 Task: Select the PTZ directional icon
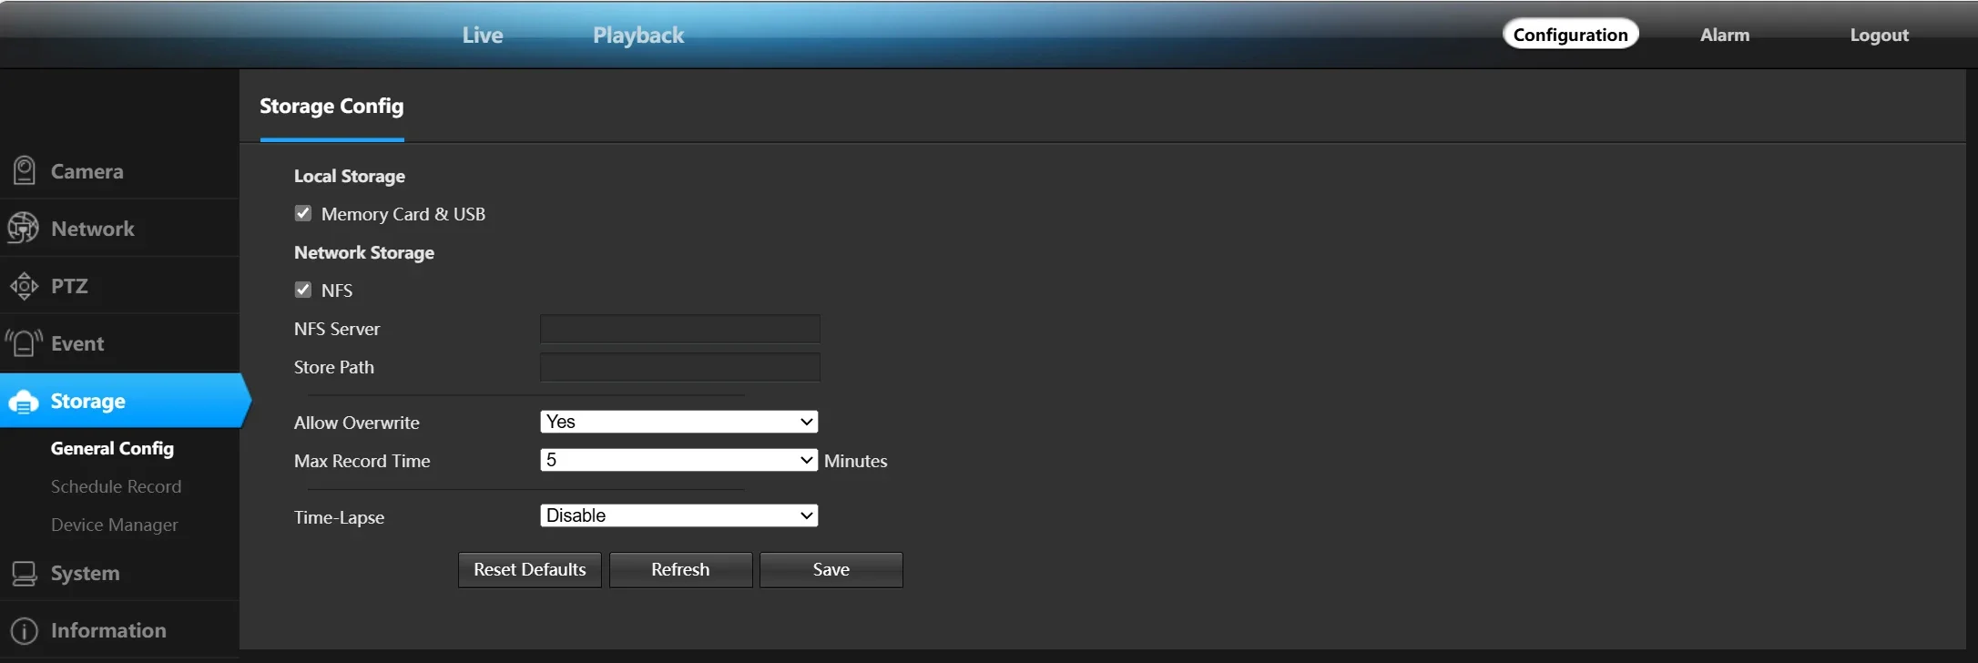point(25,286)
